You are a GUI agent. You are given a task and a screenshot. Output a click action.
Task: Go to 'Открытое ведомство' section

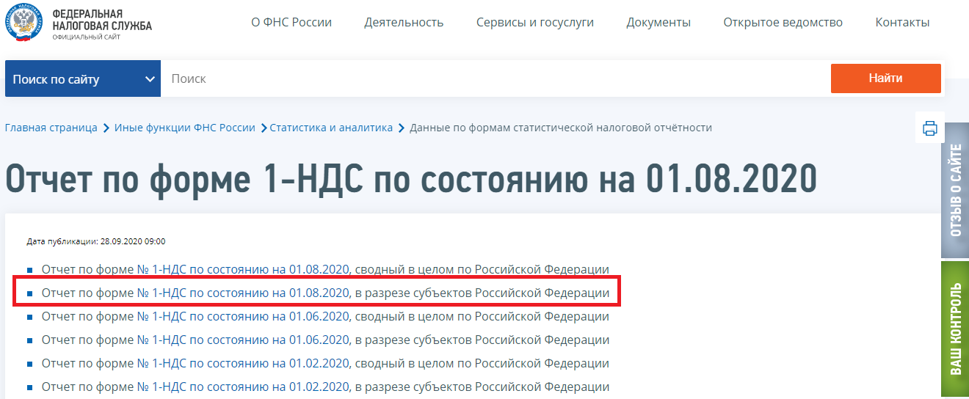point(783,22)
